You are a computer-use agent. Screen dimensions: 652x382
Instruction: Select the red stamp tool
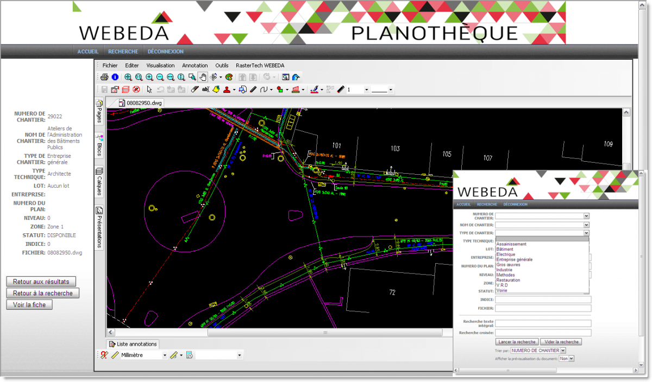point(227,90)
